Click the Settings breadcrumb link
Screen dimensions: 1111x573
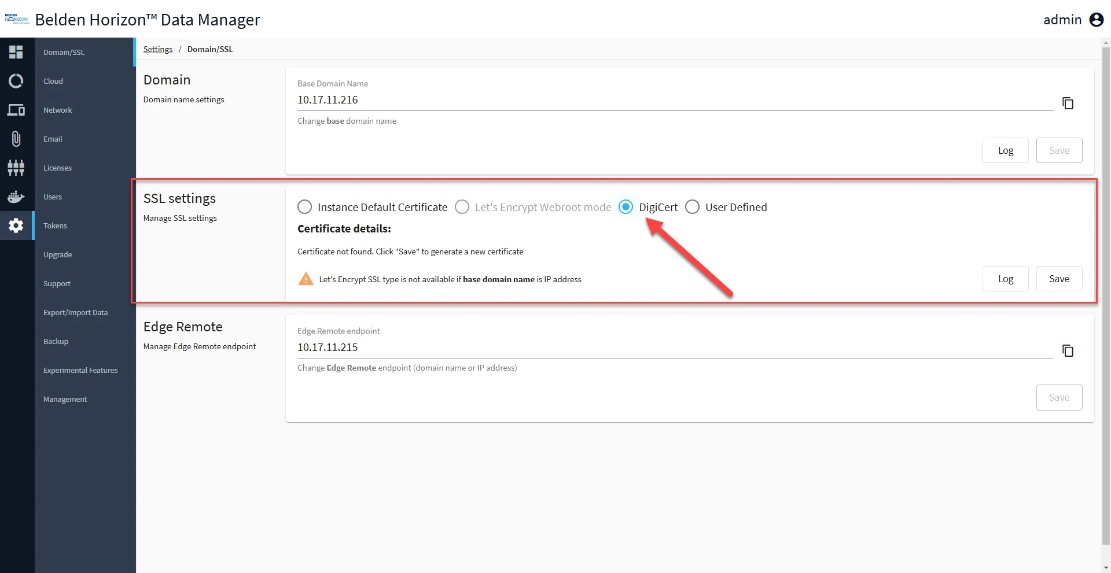[x=158, y=49]
